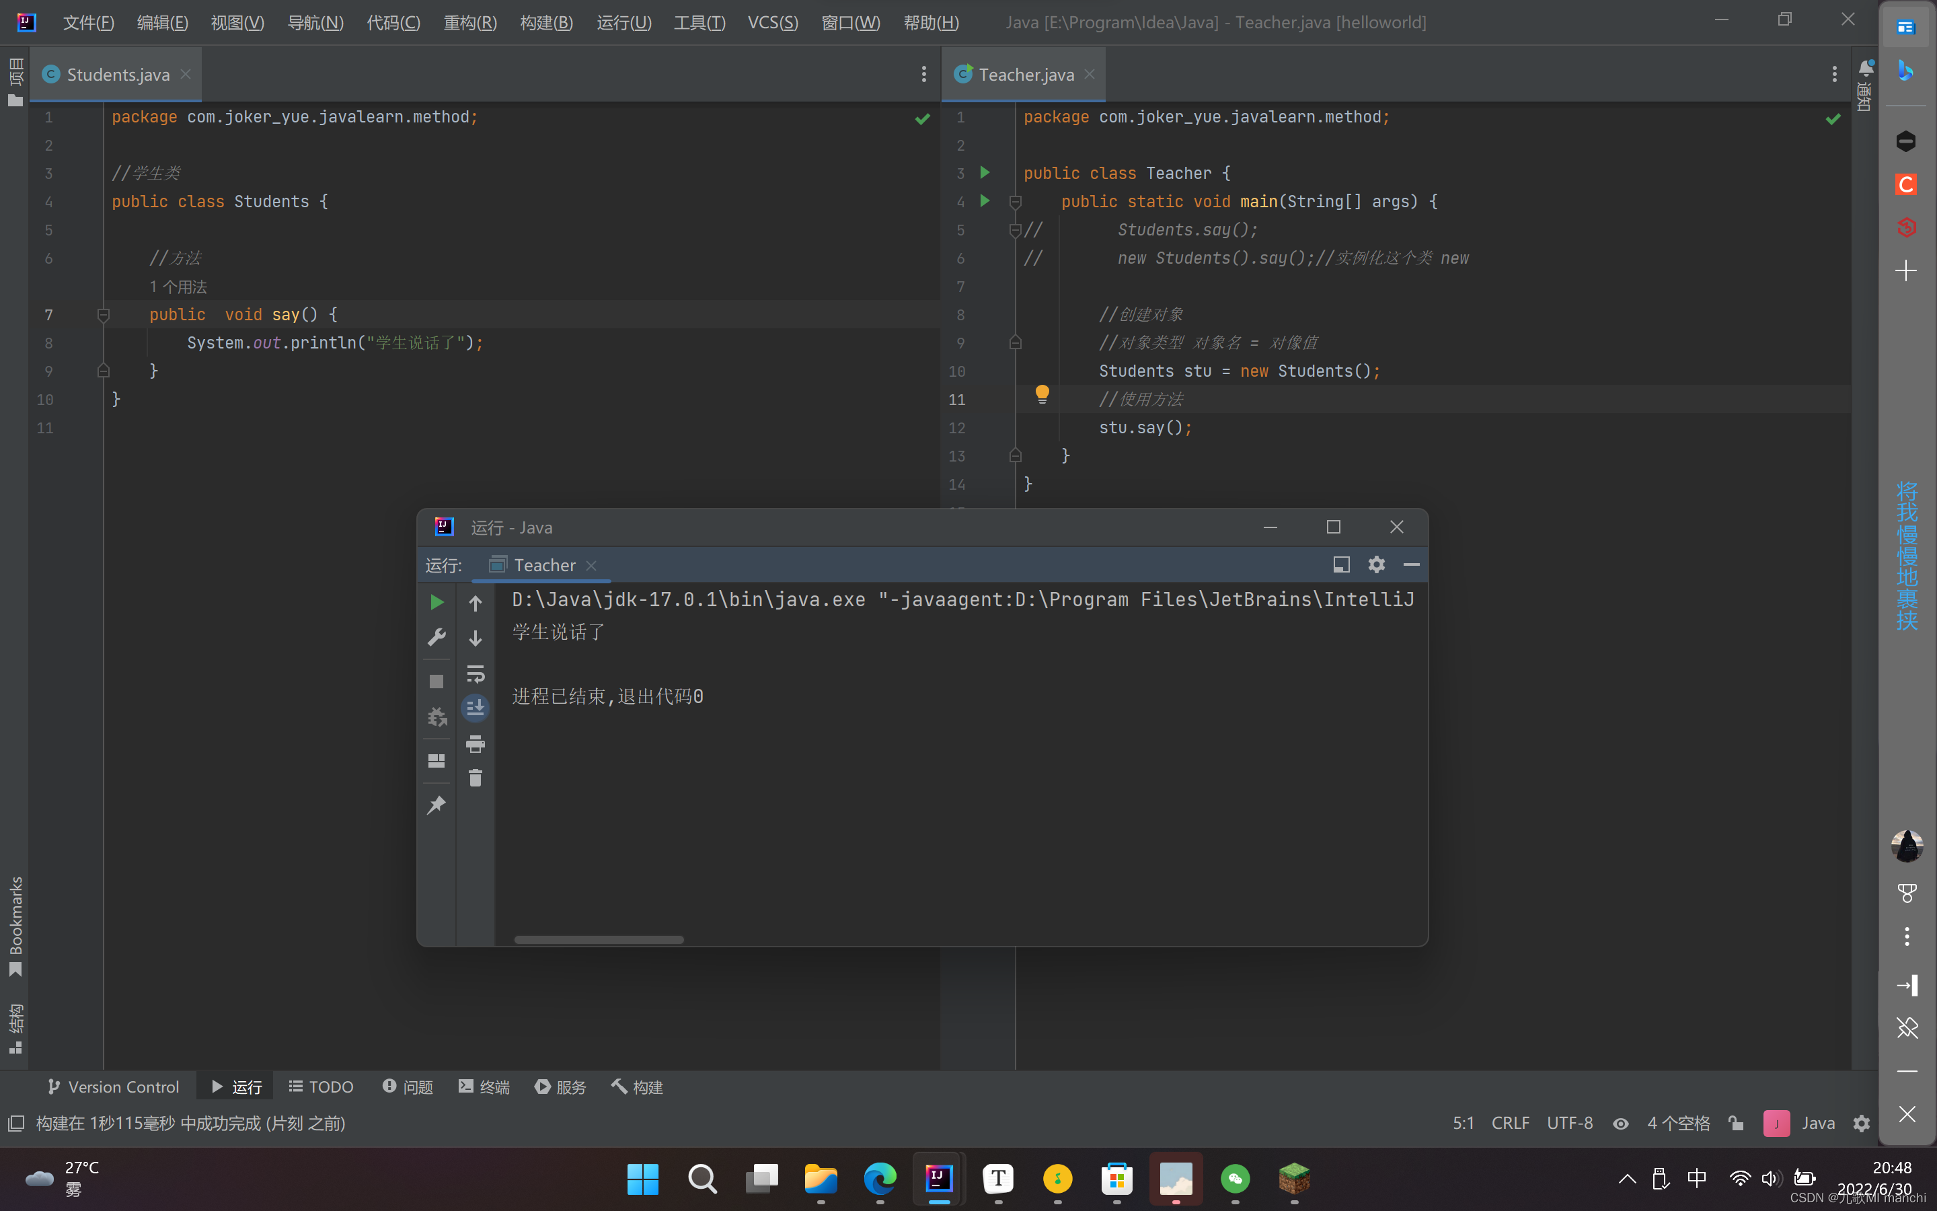Image resolution: width=1937 pixels, height=1211 pixels.
Task: Click the horizontal scrollbar in Run console
Action: pyautogui.click(x=599, y=939)
